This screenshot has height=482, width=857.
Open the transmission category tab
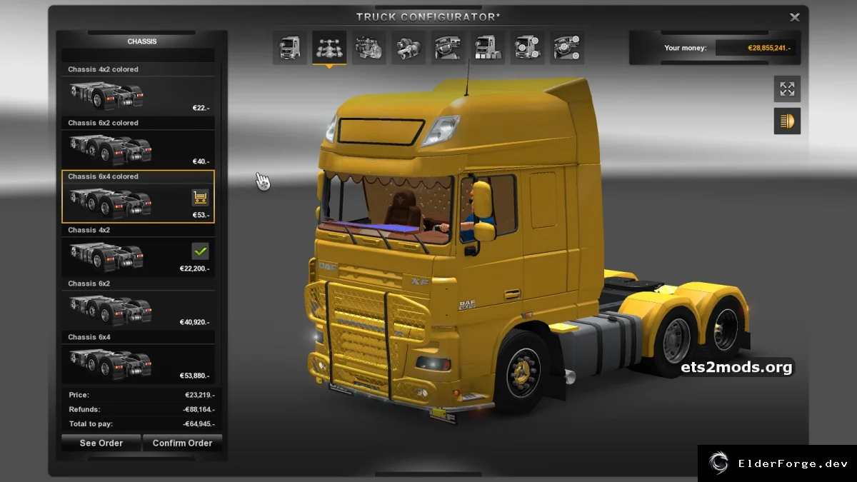click(x=409, y=48)
